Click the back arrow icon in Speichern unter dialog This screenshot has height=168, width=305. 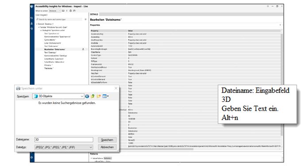(x=87, y=96)
